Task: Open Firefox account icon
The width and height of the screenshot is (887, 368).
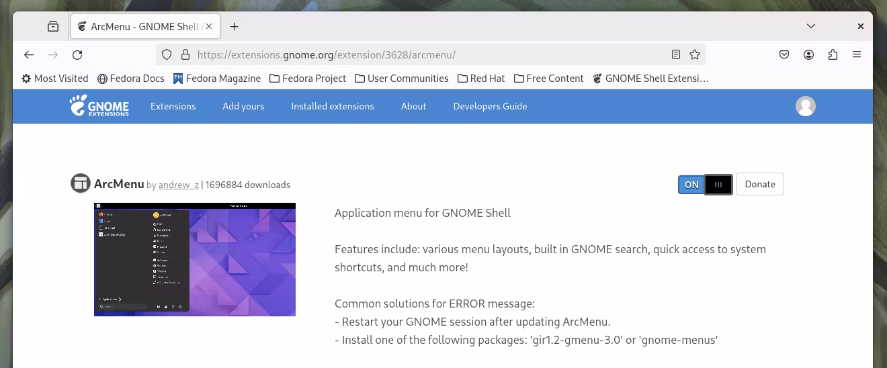Action: [x=809, y=55]
